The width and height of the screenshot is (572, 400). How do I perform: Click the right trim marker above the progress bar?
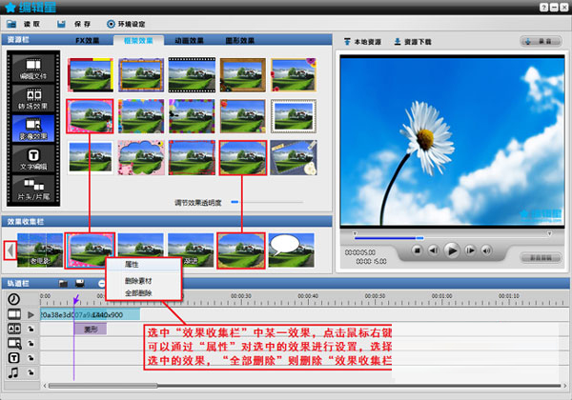pos(549,233)
